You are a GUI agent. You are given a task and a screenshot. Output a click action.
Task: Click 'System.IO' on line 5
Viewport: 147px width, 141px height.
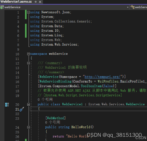pos(50,31)
